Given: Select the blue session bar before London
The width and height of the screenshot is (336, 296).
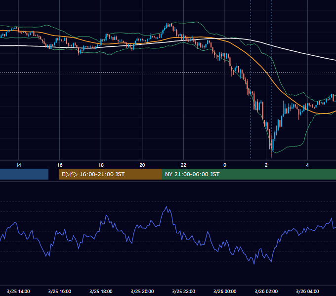Looking at the screenshot, I should click(24, 174).
